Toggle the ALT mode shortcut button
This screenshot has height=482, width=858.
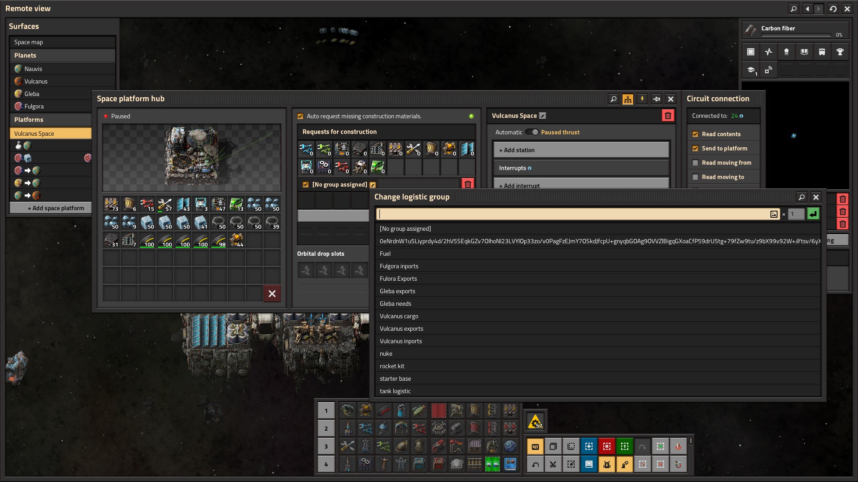click(535, 446)
